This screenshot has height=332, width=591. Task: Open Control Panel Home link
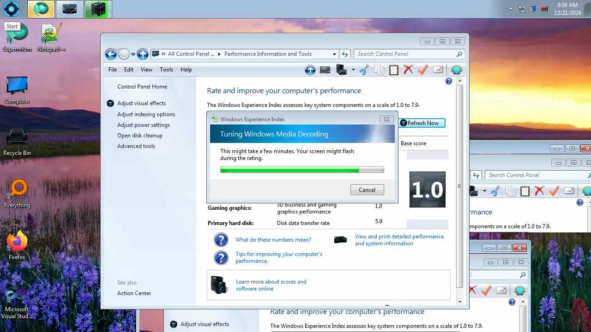point(142,87)
